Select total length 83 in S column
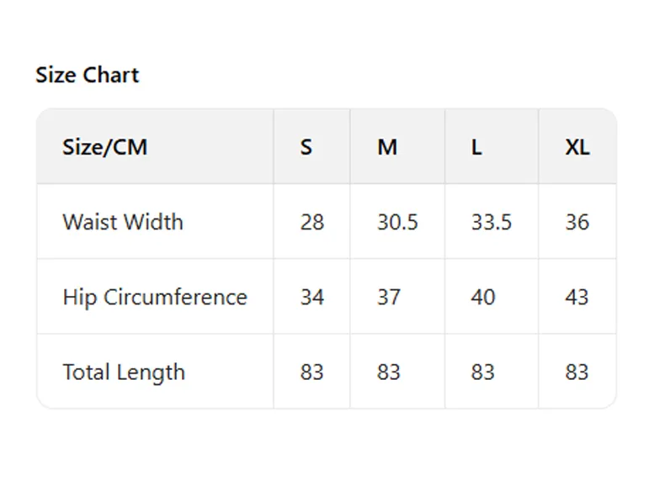The image size is (665, 480). click(x=311, y=372)
